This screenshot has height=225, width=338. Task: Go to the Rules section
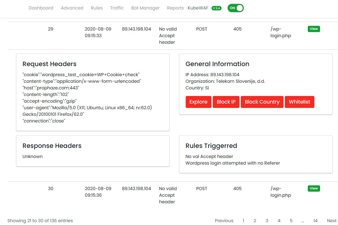(x=97, y=8)
